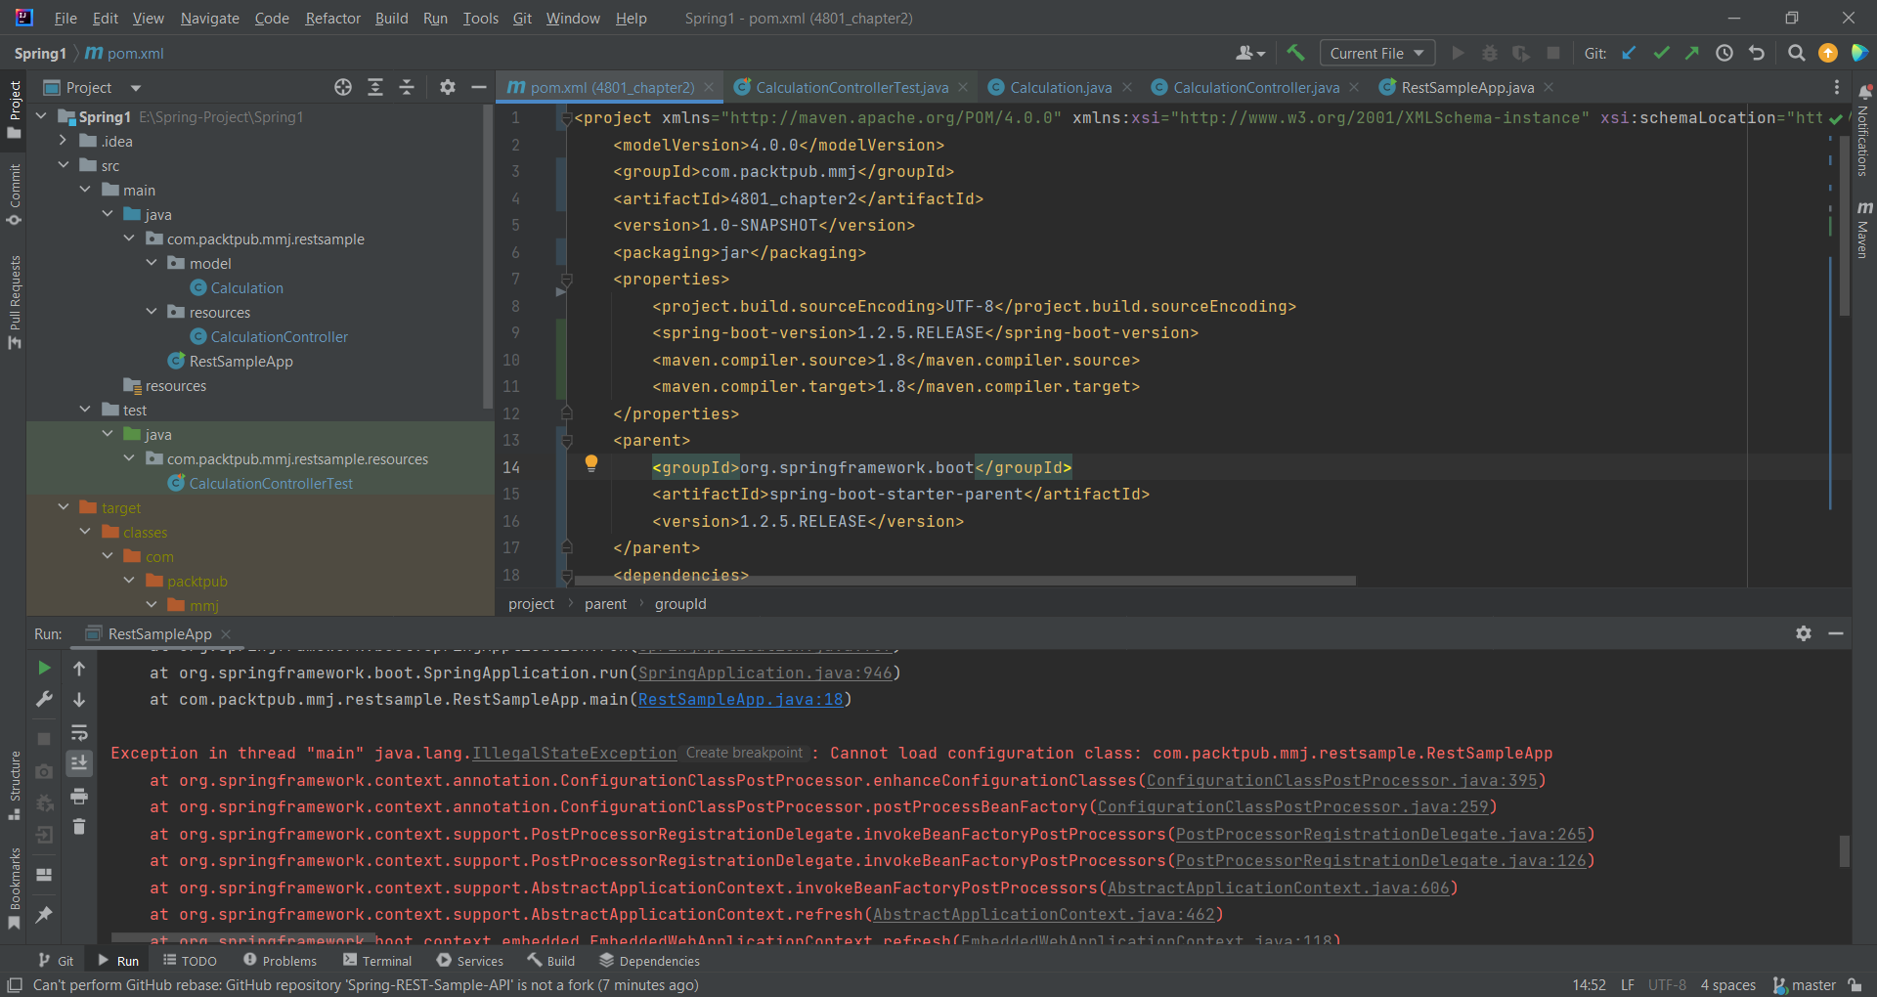Collapse the Spring1 root node
1877x997 pixels.
41,116
